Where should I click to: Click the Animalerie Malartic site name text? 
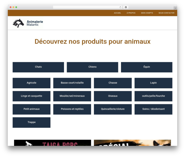click(x=35, y=23)
